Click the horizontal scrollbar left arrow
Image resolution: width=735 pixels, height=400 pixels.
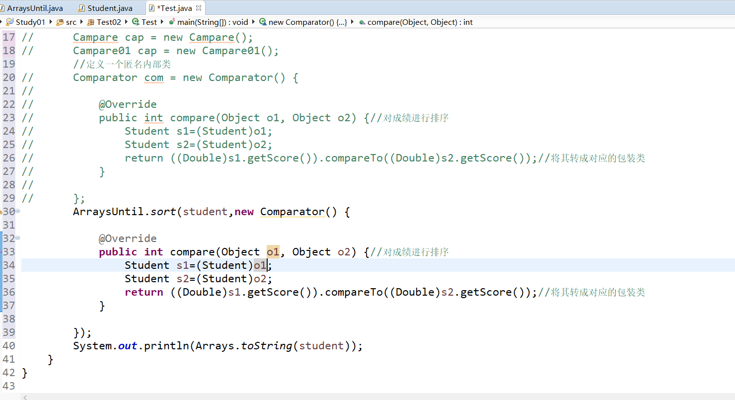coord(26,397)
